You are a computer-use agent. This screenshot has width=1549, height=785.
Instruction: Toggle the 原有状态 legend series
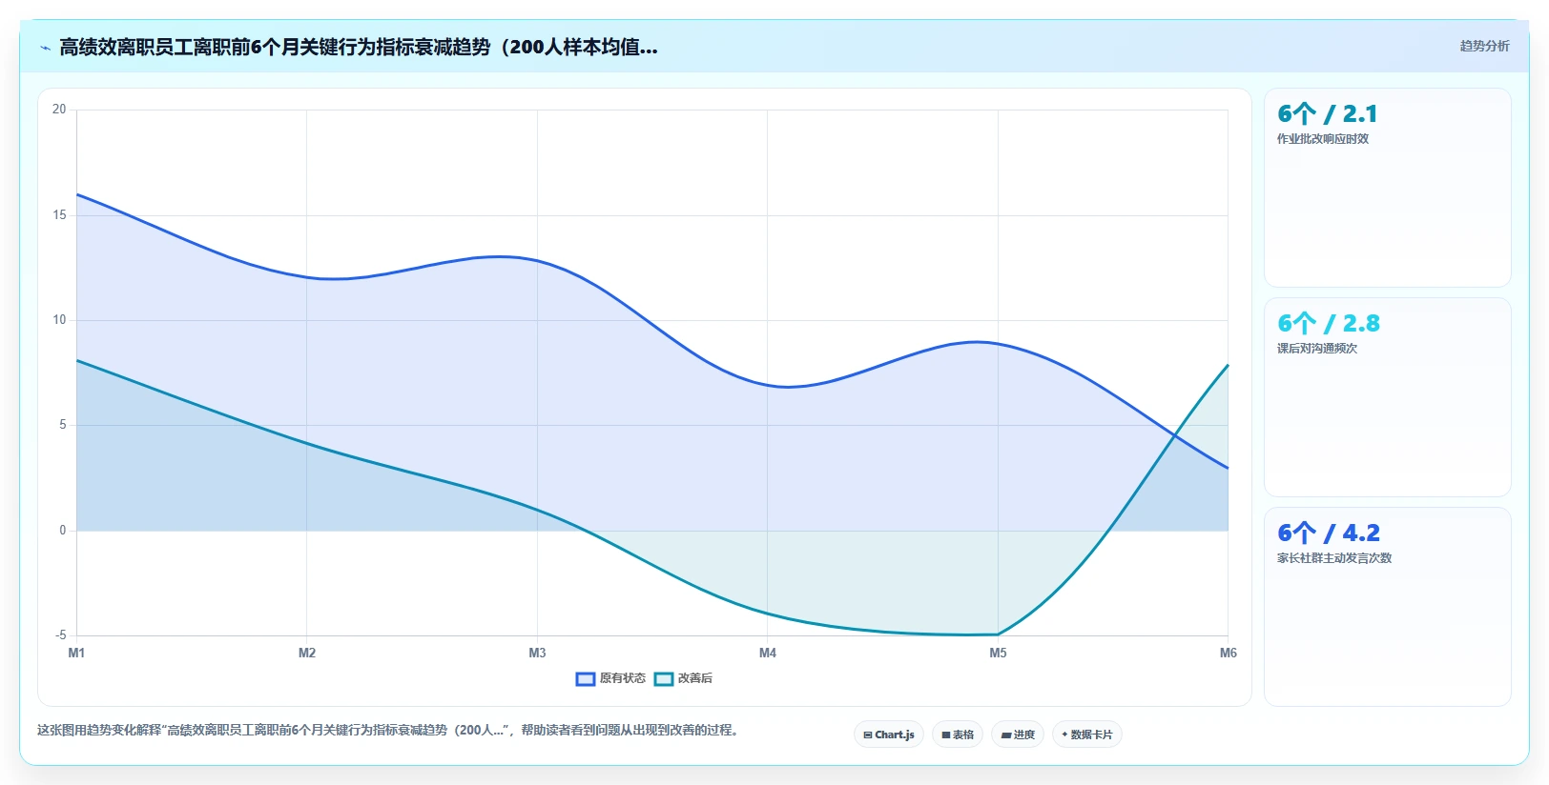(x=610, y=678)
